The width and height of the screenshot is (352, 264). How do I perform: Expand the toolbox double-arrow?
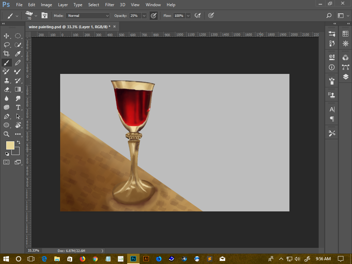click(3, 24)
